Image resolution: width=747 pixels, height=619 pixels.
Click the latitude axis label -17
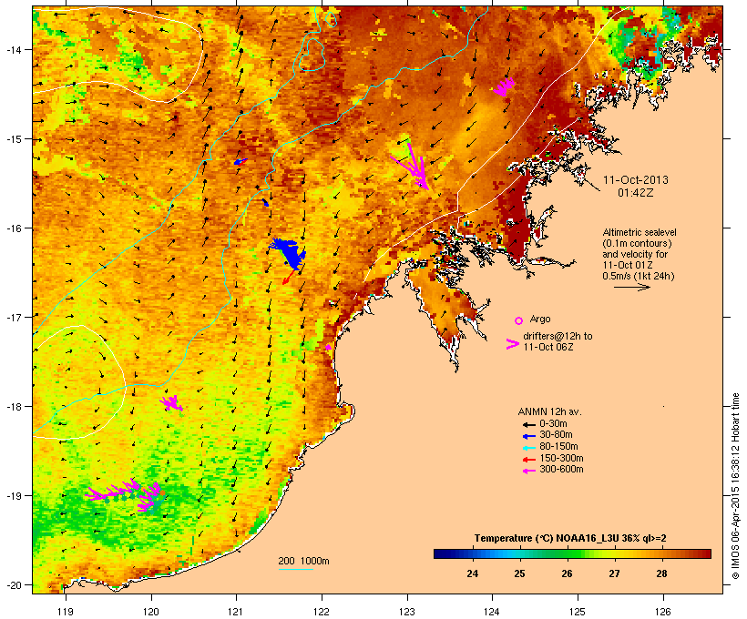[14, 317]
